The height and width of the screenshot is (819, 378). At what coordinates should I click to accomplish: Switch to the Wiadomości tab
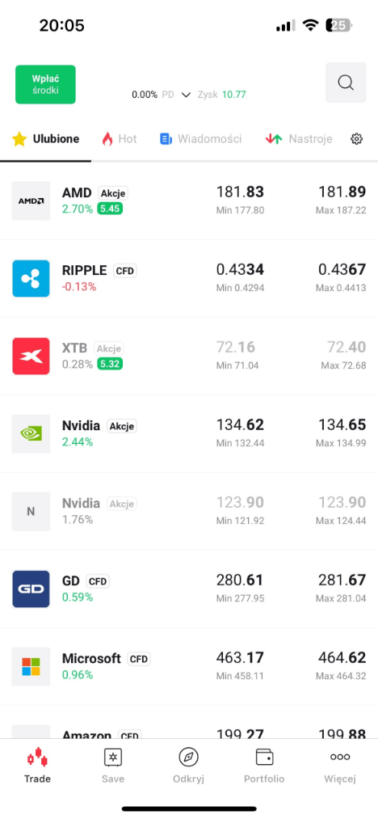201,139
